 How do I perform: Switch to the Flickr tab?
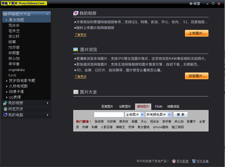159,107
